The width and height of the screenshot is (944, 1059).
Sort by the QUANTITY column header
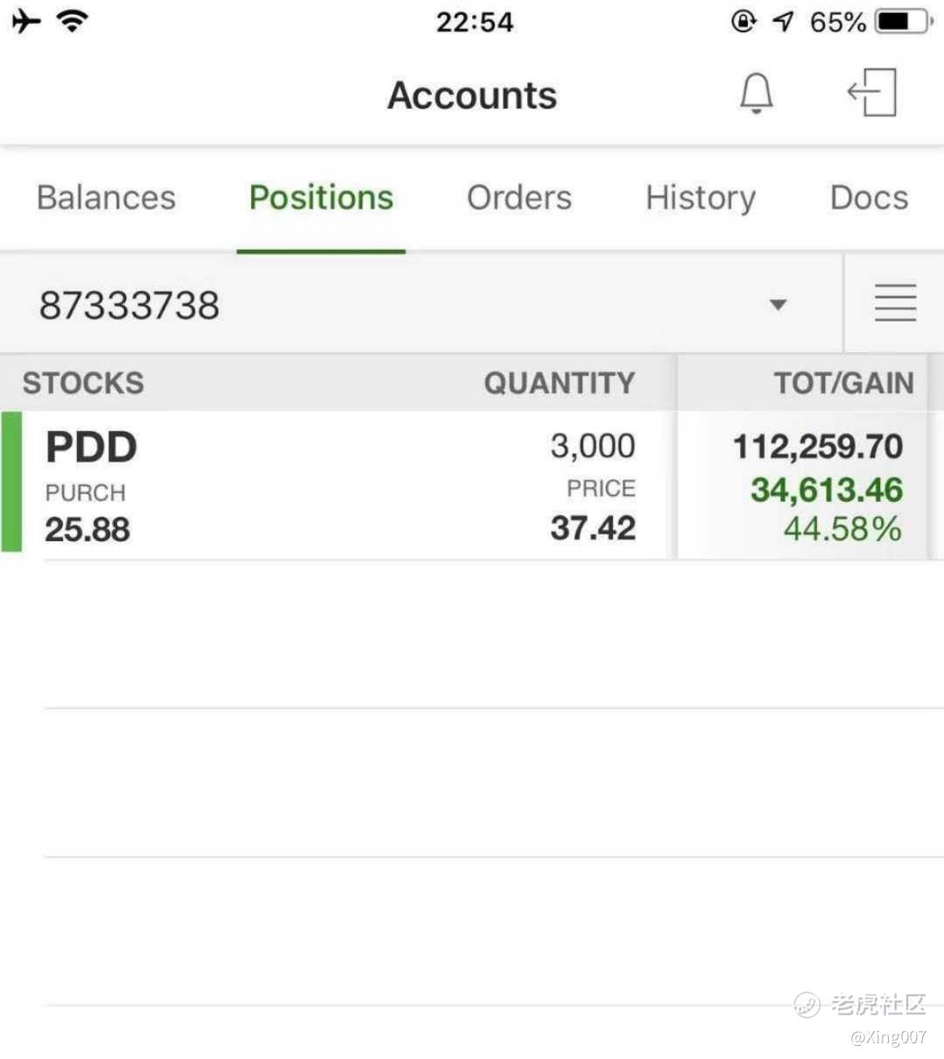coord(560,383)
